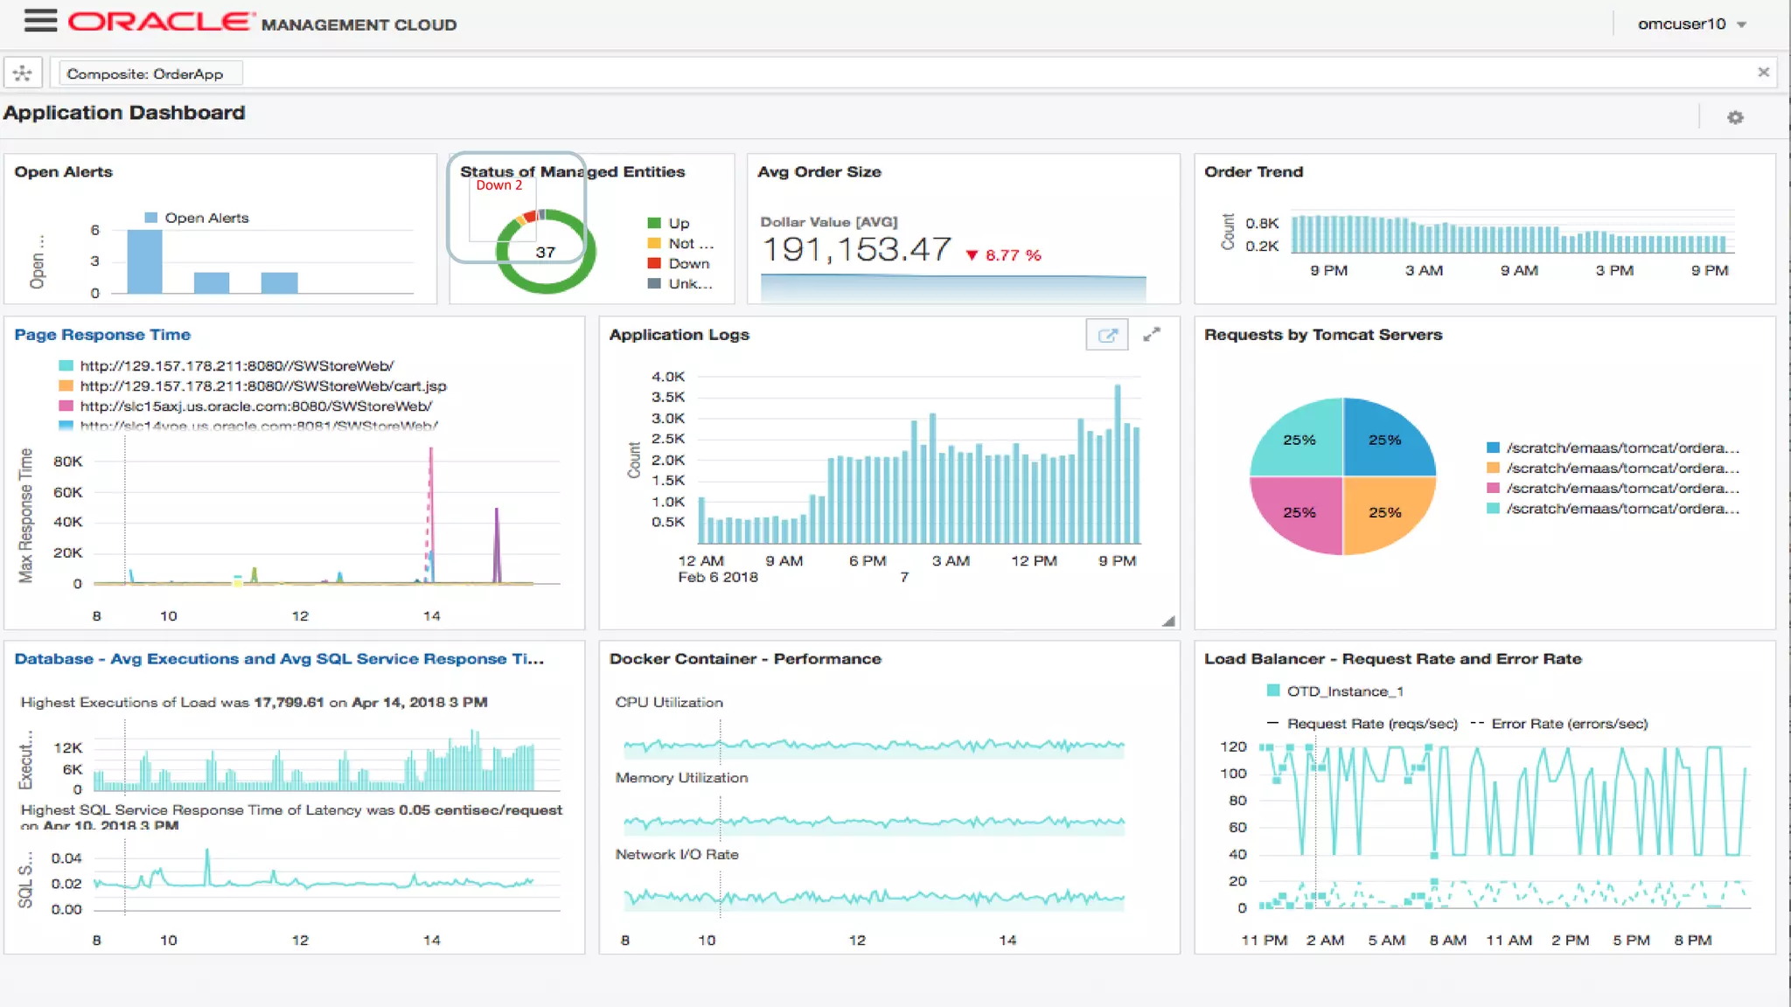Toggle the Down legend entry in status widget
Viewport: 1791px width, 1007px height.
coord(687,263)
